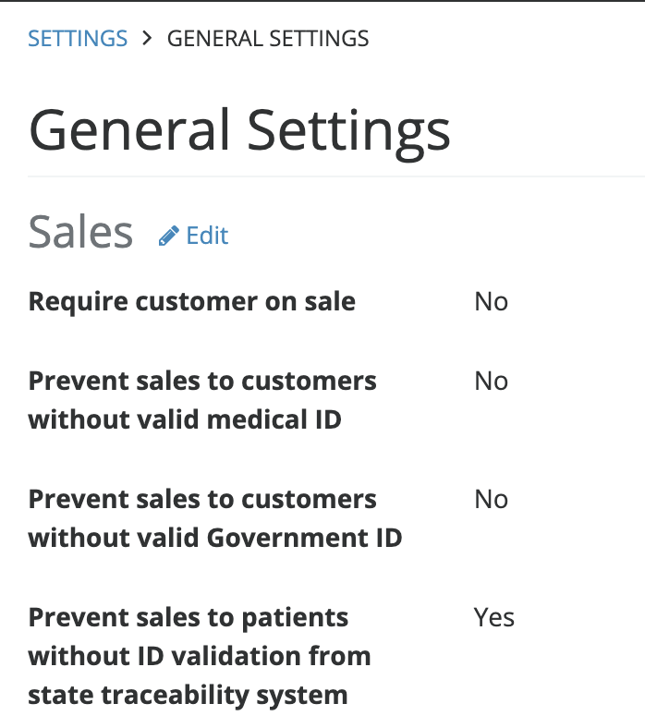Screen dimensions: 645x728
Task: Select the Require customer on sale label
Action: pyautogui.click(x=192, y=301)
